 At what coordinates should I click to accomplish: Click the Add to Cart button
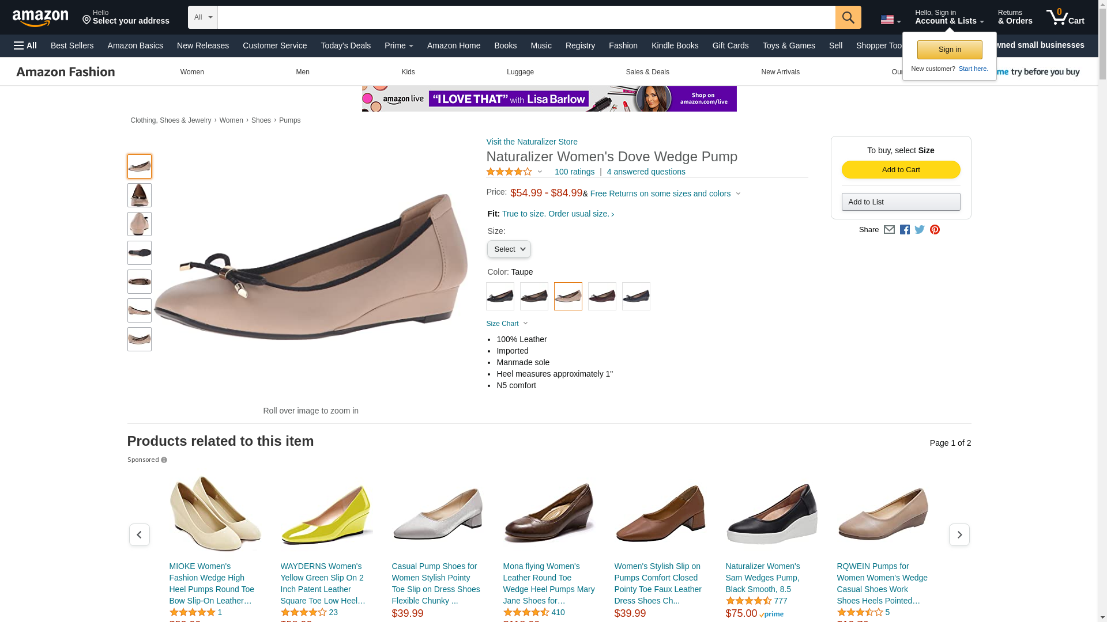(x=901, y=169)
